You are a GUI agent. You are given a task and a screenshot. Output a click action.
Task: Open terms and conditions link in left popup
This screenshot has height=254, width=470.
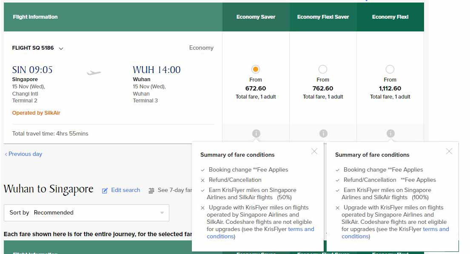(301, 229)
